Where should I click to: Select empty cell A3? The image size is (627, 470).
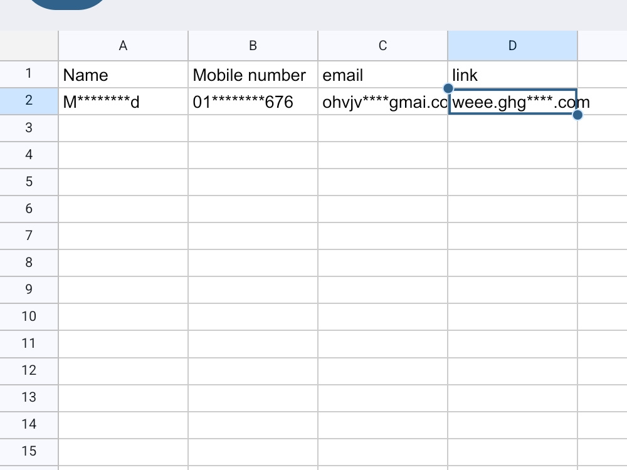pyautogui.click(x=123, y=128)
